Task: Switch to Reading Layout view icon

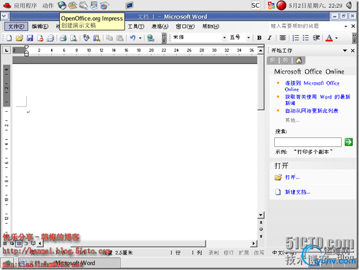Action: [x=33, y=243]
